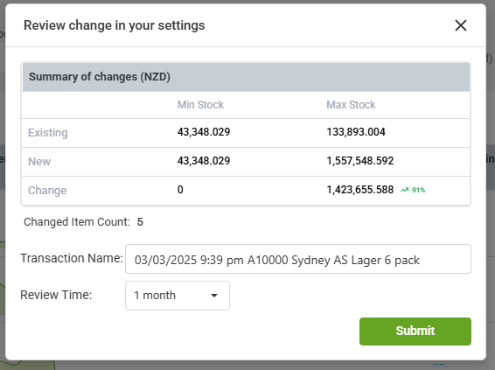Click Change Max Stock value 1,423,655.588
This screenshot has width=495, height=370.
point(360,190)
